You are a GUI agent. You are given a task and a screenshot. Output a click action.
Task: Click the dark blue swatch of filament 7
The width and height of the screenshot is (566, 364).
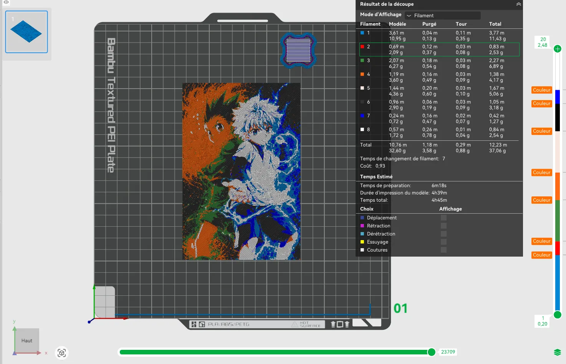coord(362,116)
